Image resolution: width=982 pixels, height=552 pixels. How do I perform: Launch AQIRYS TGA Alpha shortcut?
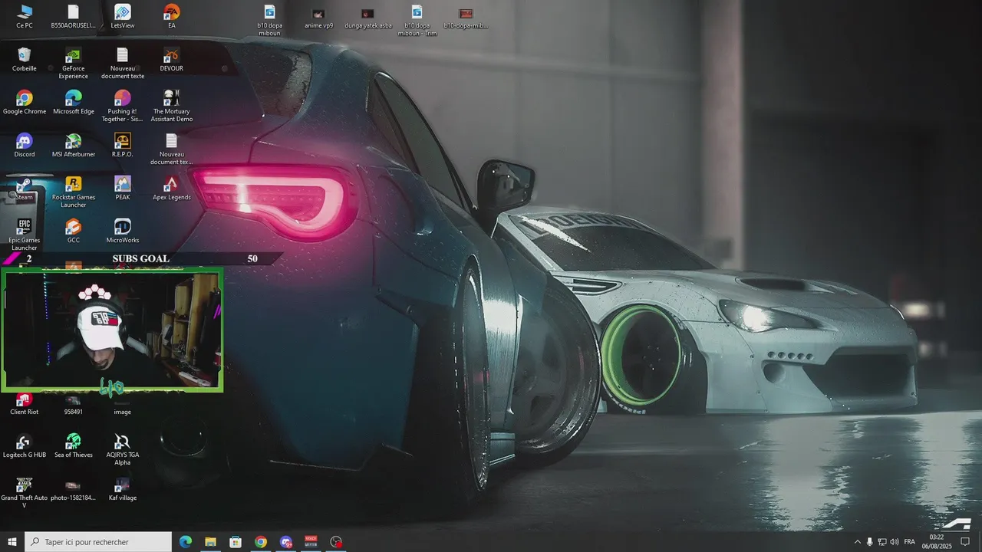click(x=122, y=449)
